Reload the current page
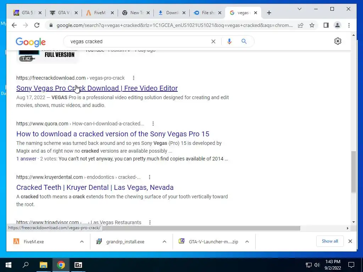363x272 pixels. click(x=37, y=25)
